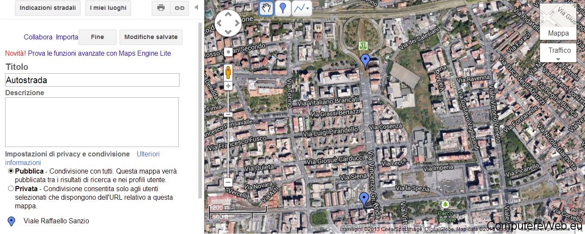The width and height of the screenshot is (585, 234).
Task: Click the northern blue map marker
Action: click(x=365, y=61)
